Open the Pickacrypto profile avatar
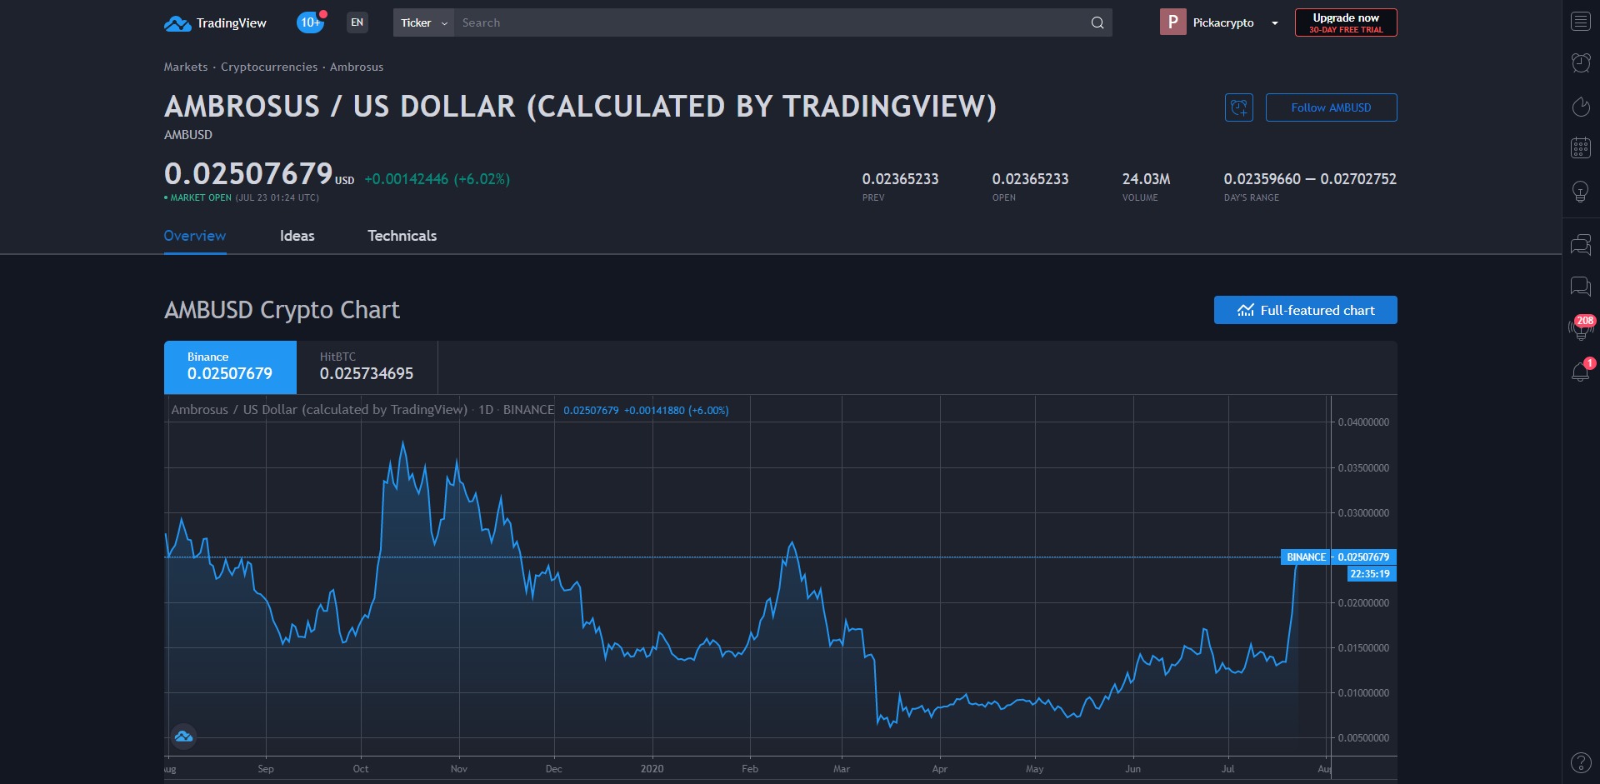Viewport: 1600px width, 784px height. point(1172,22)
